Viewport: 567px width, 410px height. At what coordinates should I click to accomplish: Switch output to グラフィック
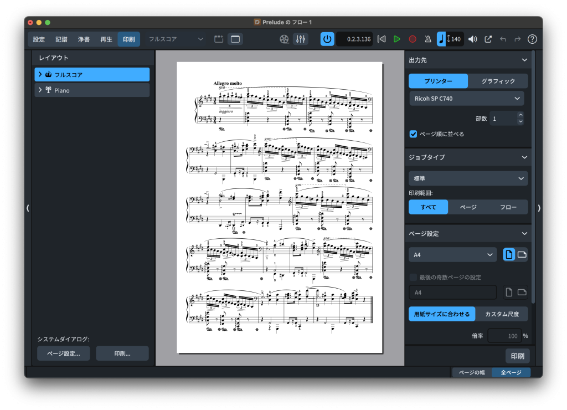498,81
